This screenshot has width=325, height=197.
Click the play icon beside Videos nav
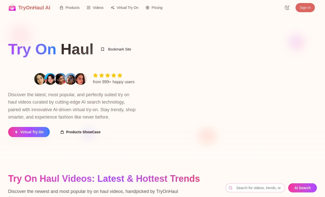[x=89, y=8]
